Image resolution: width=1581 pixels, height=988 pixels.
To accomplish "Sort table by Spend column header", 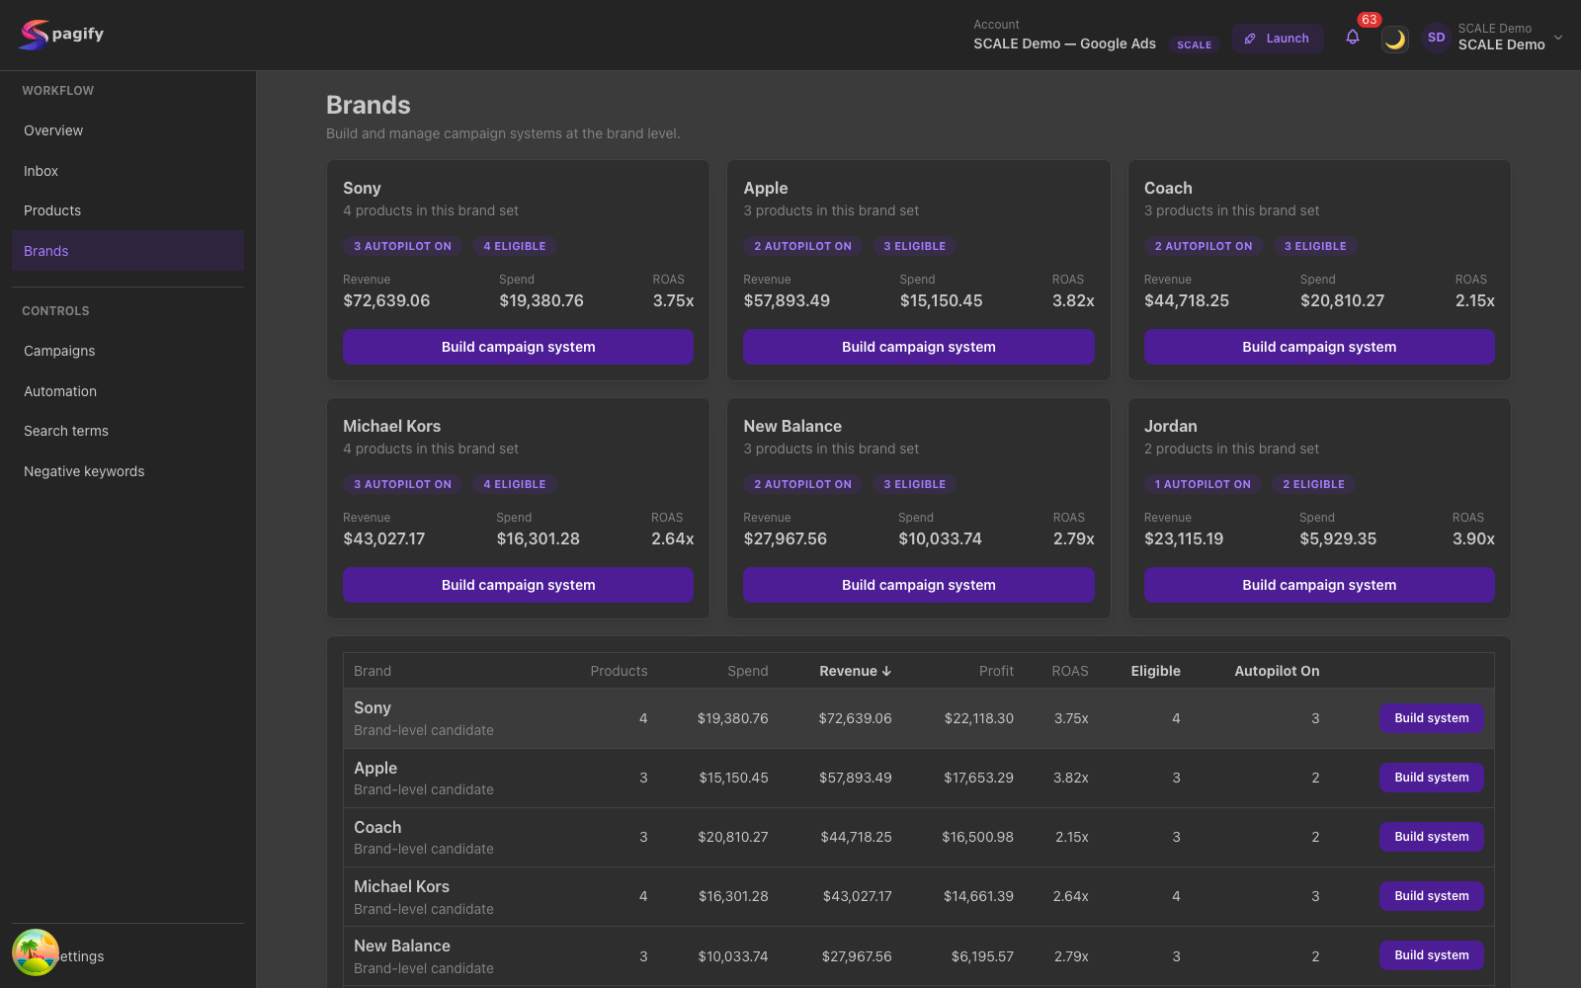I will click(747, 671).
